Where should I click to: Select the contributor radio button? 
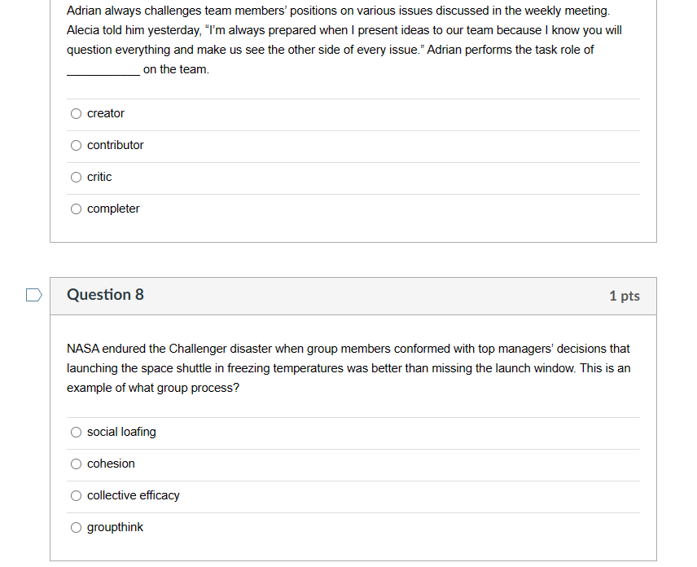(x=76, y=145)
